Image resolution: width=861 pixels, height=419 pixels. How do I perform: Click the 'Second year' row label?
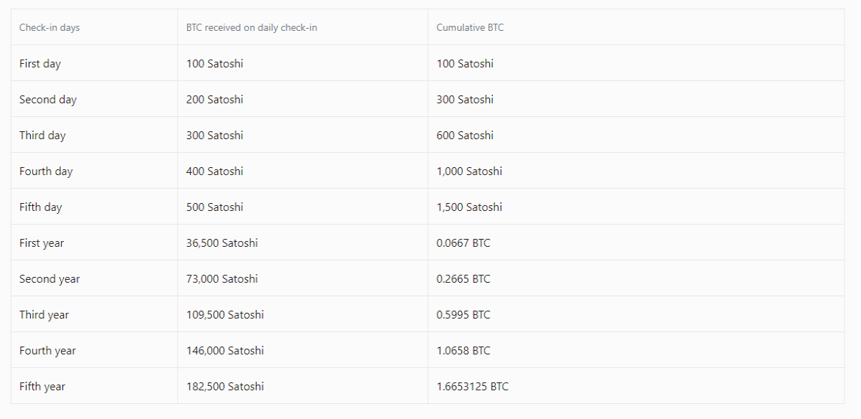(50, 278)
